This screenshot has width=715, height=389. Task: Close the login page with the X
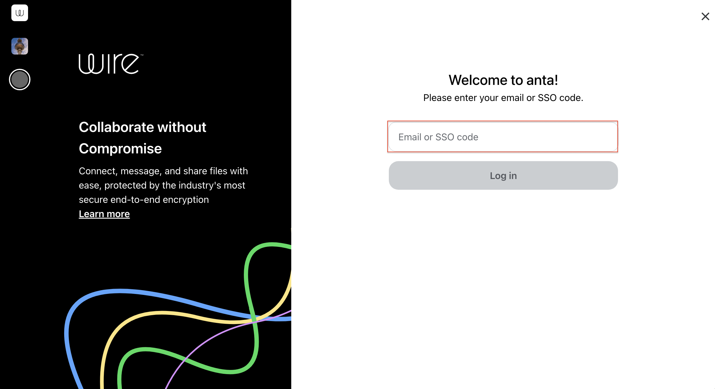(705, 16)
